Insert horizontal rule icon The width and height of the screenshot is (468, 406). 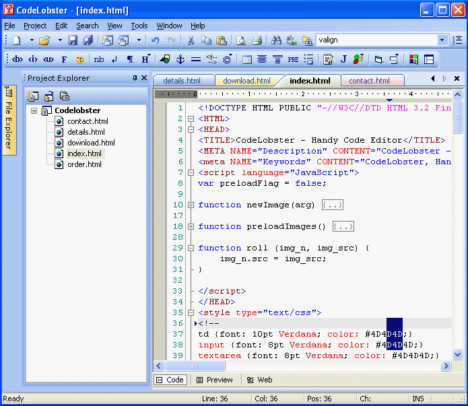pos(196,59)
